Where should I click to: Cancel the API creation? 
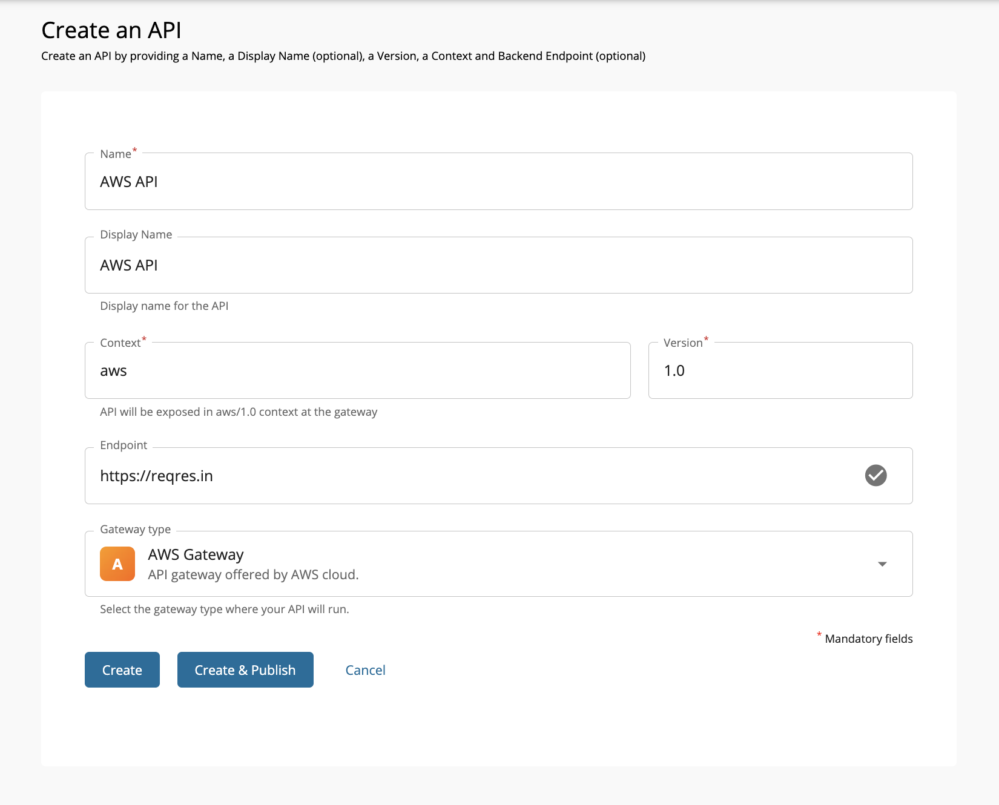[x=365, y=670]
